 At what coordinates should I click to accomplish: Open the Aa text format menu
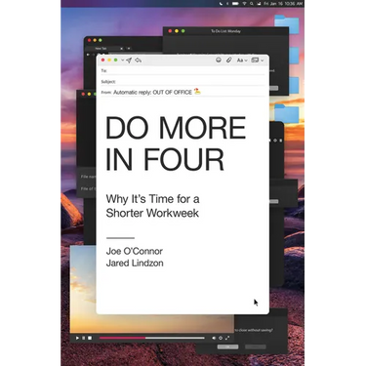click(x=241, y=61)
